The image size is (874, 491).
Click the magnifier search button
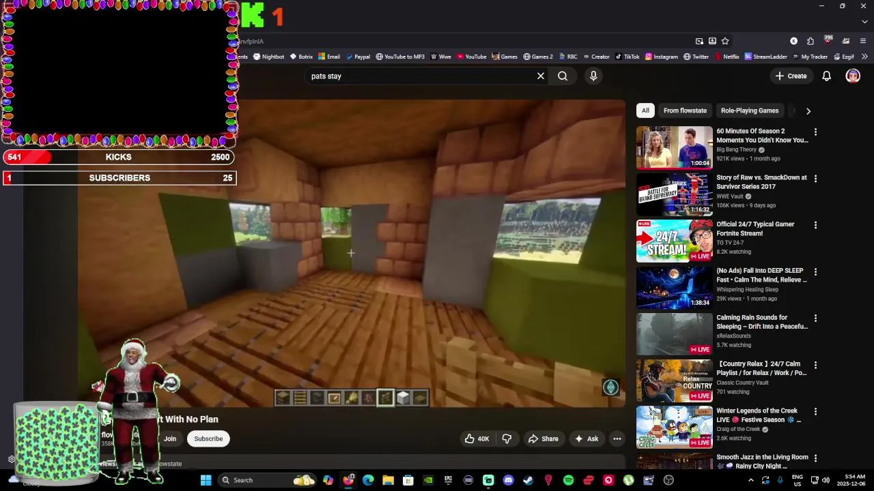(x=563, y=76)
